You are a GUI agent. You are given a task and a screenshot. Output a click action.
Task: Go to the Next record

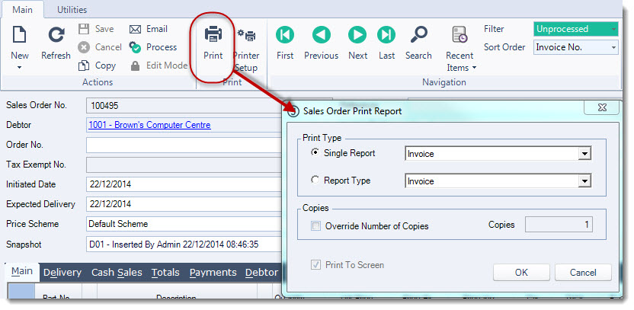[x=357, y=35]
